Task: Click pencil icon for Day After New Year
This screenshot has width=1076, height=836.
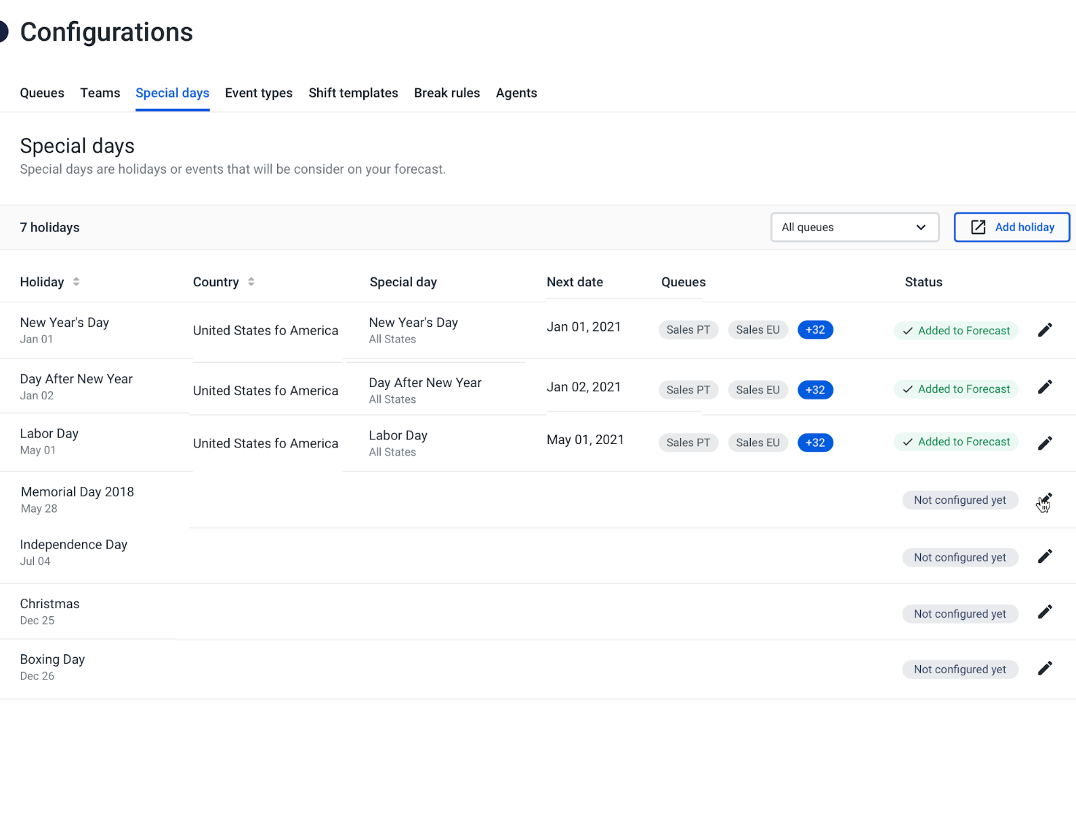Action: (x=1045, y=387)
